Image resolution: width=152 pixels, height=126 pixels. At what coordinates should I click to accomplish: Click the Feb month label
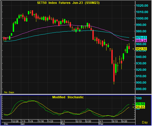click(63, 124)
